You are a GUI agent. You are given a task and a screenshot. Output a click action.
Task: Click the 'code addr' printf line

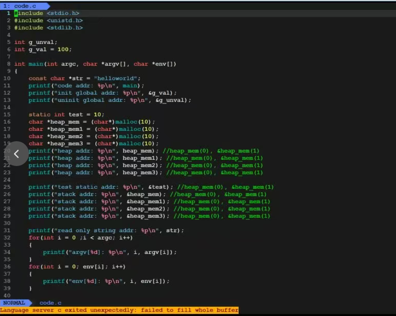click(x=86, y=86)
